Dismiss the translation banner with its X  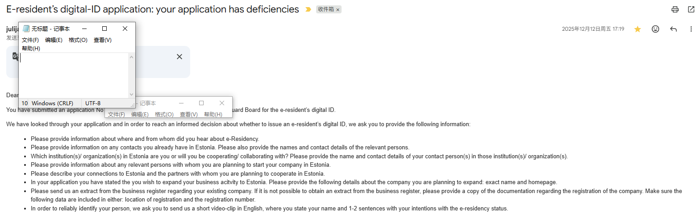tap(179, 57)
